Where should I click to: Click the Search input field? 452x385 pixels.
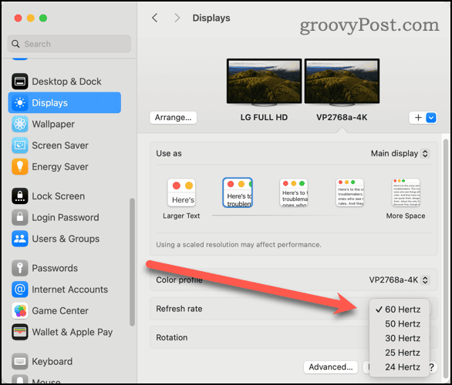click(x=69, y=44)
